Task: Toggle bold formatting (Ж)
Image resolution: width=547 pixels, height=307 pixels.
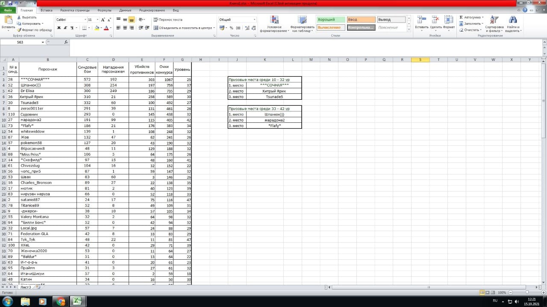Action: pos(59,28)
